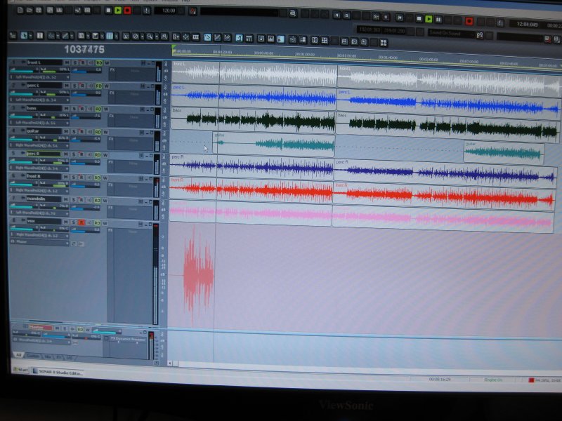The height and width of the screenshot is (421, 562).
Task: Mute the front L track
Action: pyautogui.click(x=66, y=63)
